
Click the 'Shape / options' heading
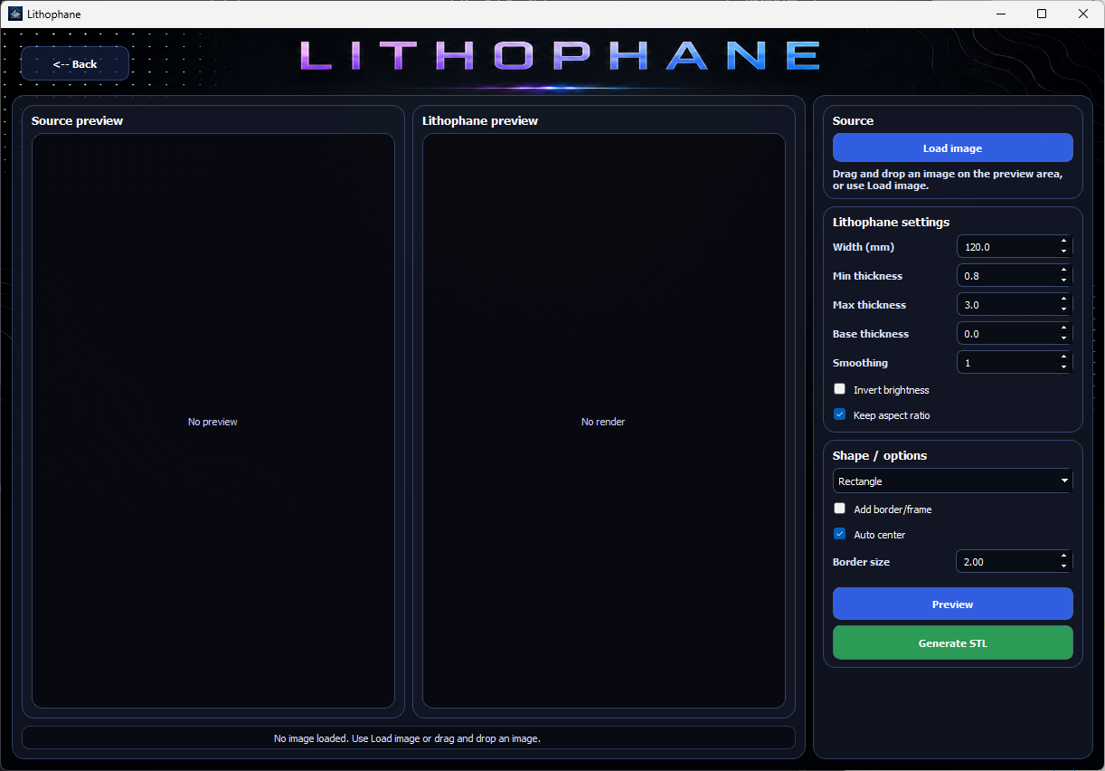point(880,455)
